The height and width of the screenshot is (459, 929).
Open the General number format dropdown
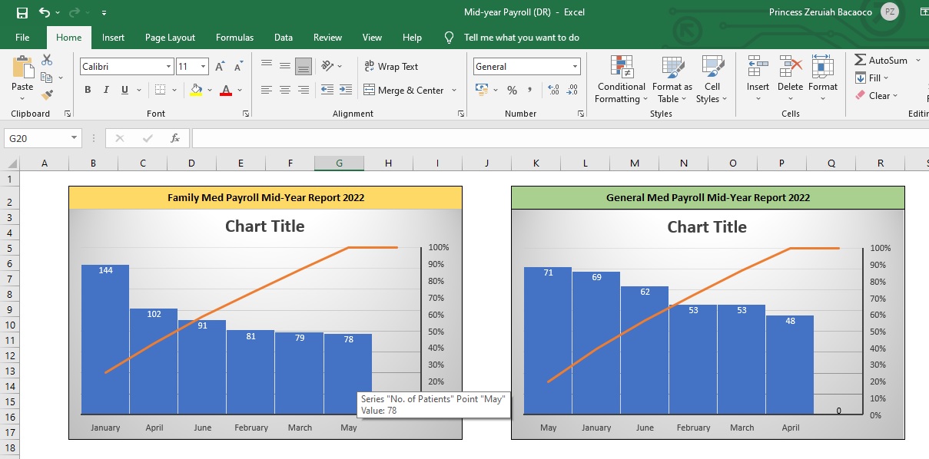[x=575, y=67]
